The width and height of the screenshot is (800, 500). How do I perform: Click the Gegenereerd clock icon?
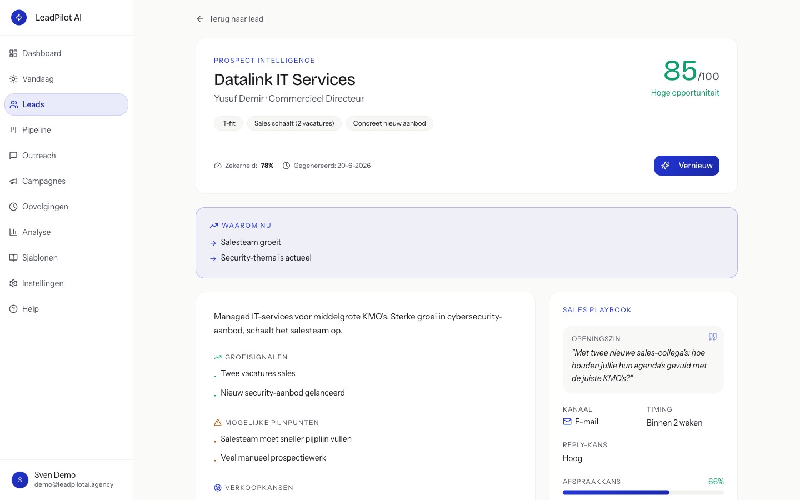[x=287, y=166]
